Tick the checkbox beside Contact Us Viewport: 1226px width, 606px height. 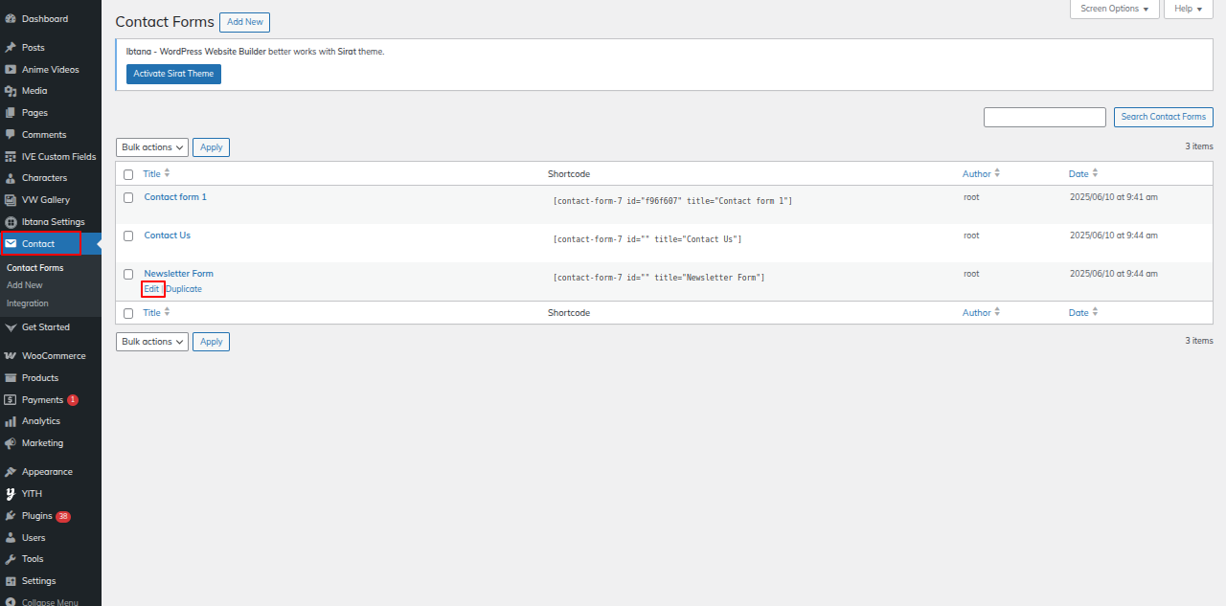coord(128,236)
